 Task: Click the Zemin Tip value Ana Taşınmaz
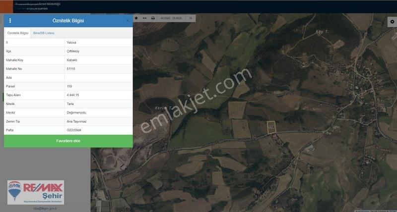(76, 121)
